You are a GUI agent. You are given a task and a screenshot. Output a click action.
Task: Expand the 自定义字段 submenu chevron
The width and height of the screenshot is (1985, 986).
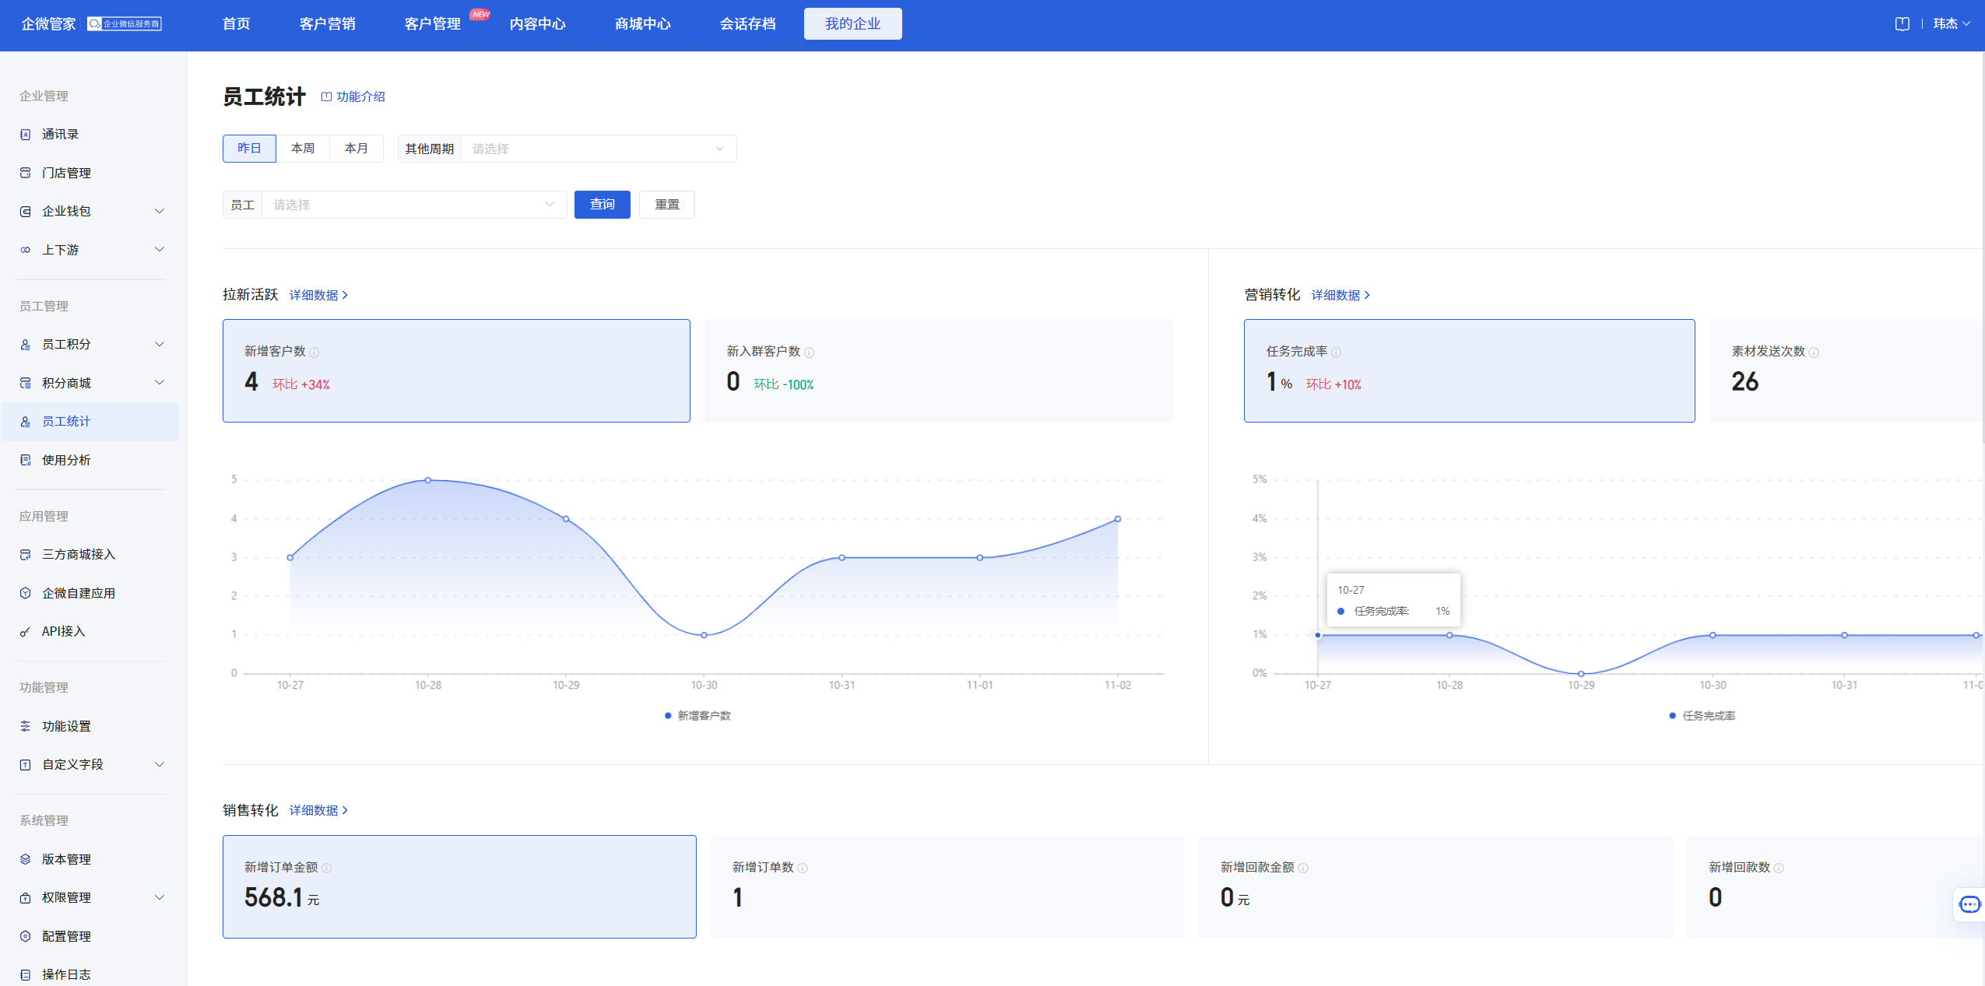pyautogui.click(x=160, y=765)
